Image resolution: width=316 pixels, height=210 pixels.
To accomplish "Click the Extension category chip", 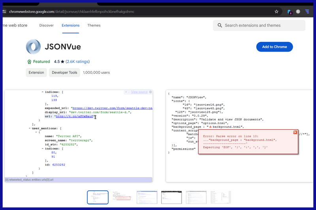I will (x=36, y=72).
